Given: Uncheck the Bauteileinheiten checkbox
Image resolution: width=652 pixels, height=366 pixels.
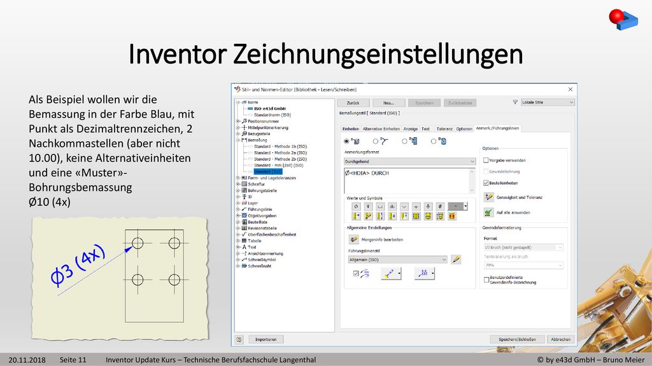Looking at the screenshot, I should 486,183.
